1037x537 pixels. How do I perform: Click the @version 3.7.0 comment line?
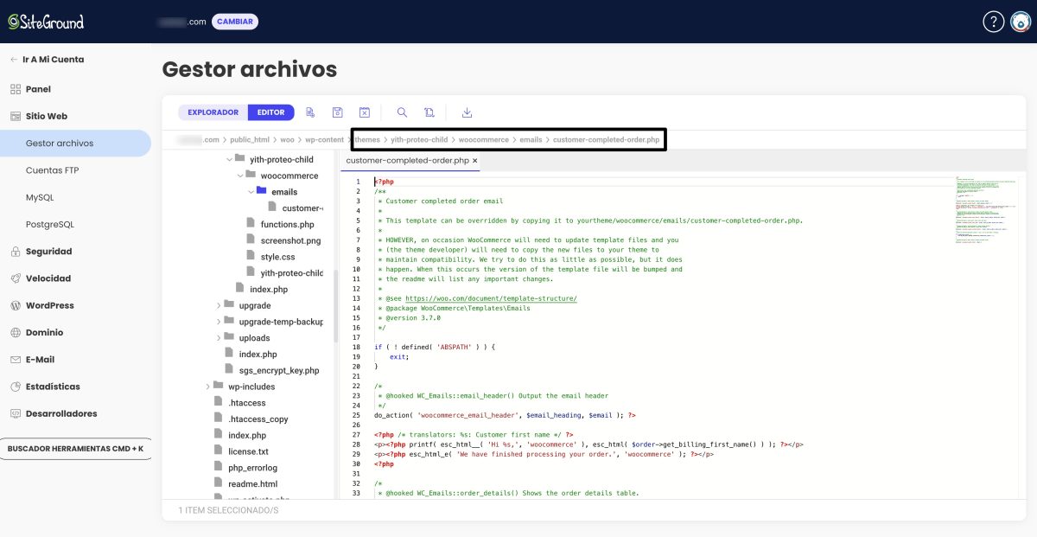click(x=409, y=317)
